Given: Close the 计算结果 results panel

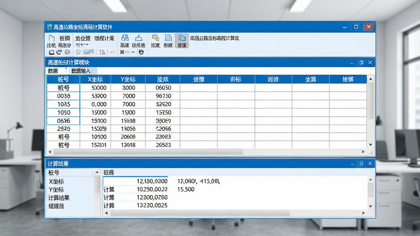Looking at the screenshot, I should (x=370, y=163).
